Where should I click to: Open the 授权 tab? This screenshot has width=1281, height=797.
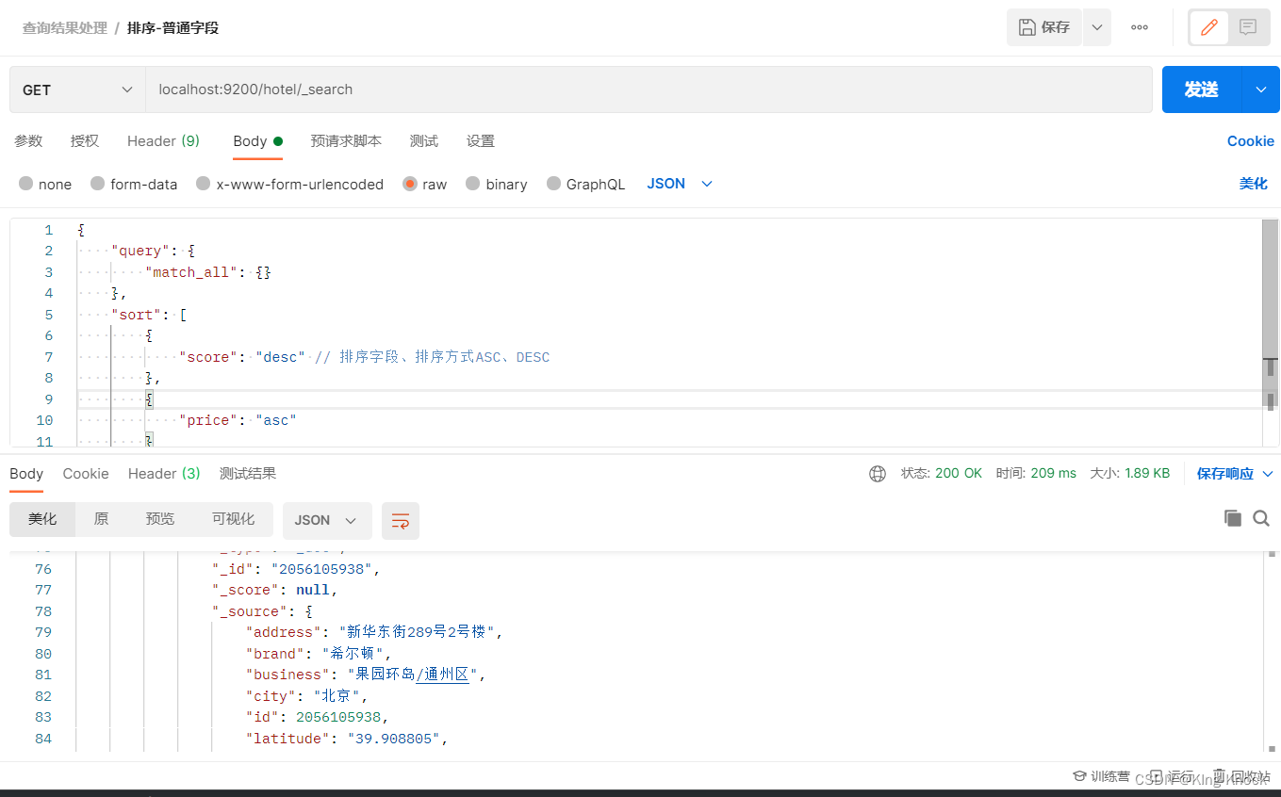pos(85,141)
